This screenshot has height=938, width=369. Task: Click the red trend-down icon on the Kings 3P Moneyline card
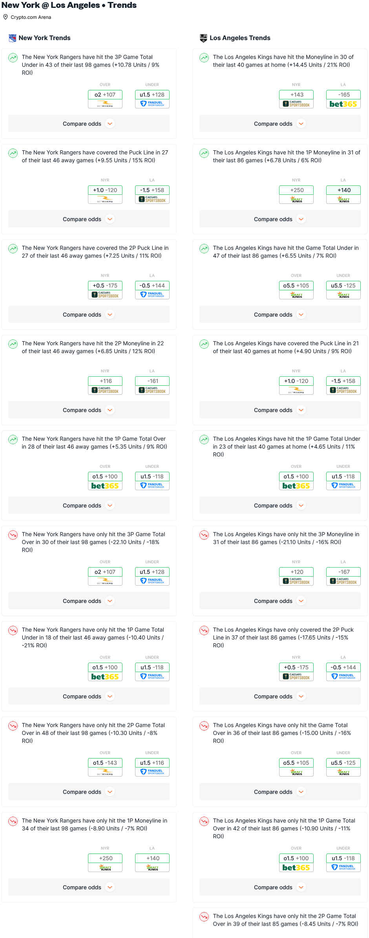(204, 535)
